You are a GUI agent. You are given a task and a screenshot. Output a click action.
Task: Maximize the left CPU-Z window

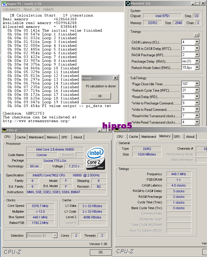(104, 130)
